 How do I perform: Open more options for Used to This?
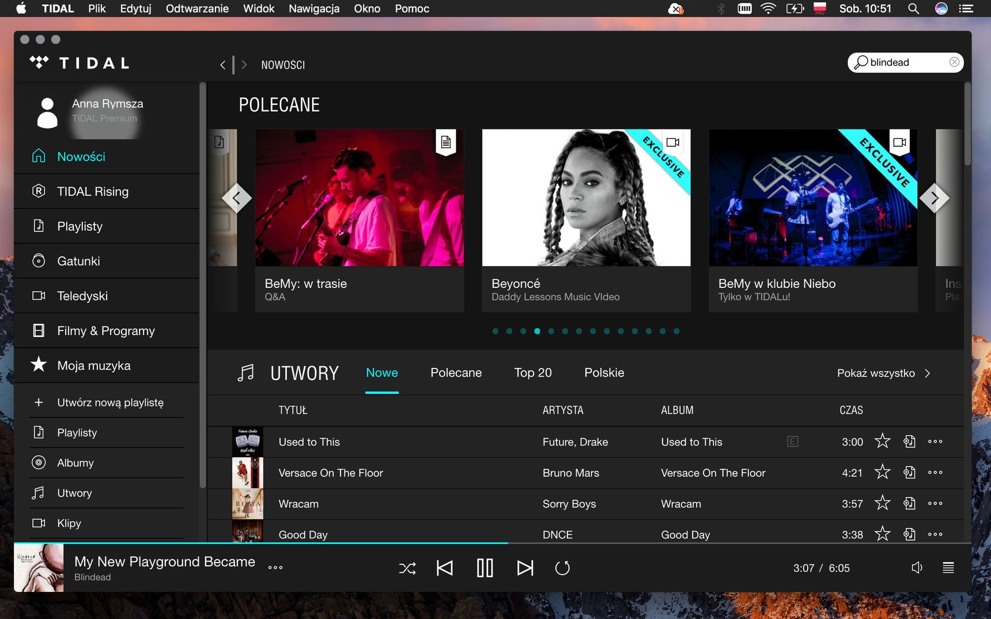(935, 442)
